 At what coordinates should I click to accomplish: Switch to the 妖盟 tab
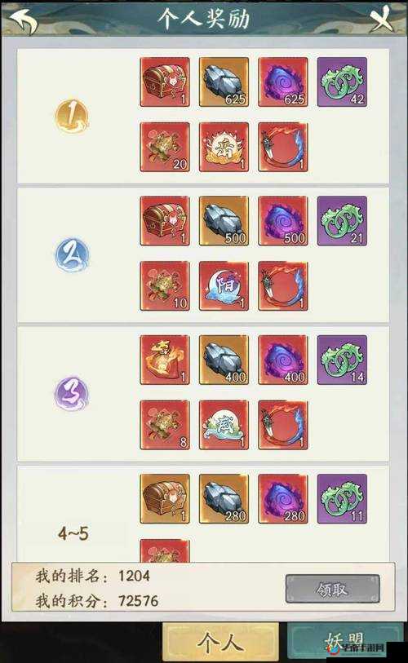point(345,643)
